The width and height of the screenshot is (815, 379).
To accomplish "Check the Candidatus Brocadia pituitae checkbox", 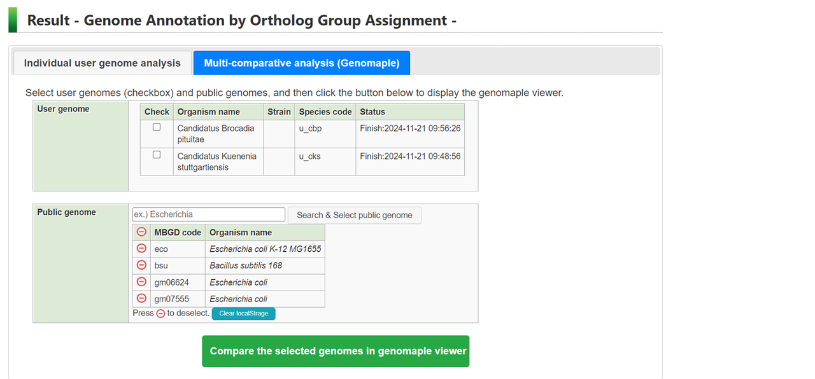I will click(157, 128).
